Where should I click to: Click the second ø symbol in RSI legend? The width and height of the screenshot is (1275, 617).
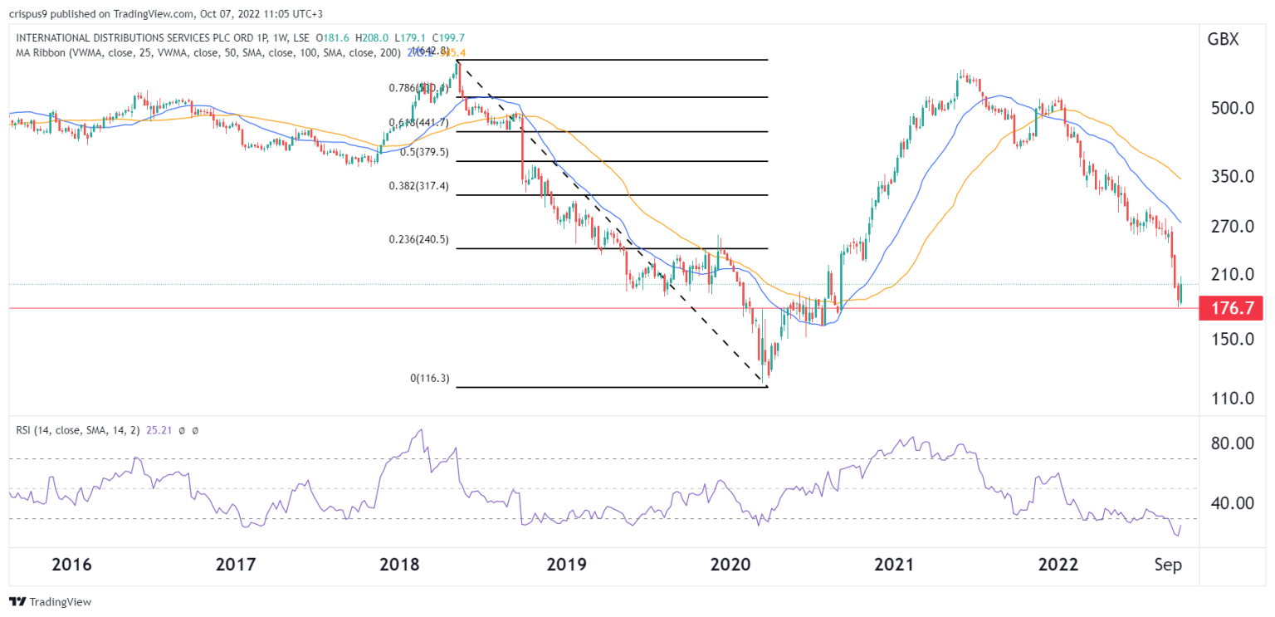[193, 429]
